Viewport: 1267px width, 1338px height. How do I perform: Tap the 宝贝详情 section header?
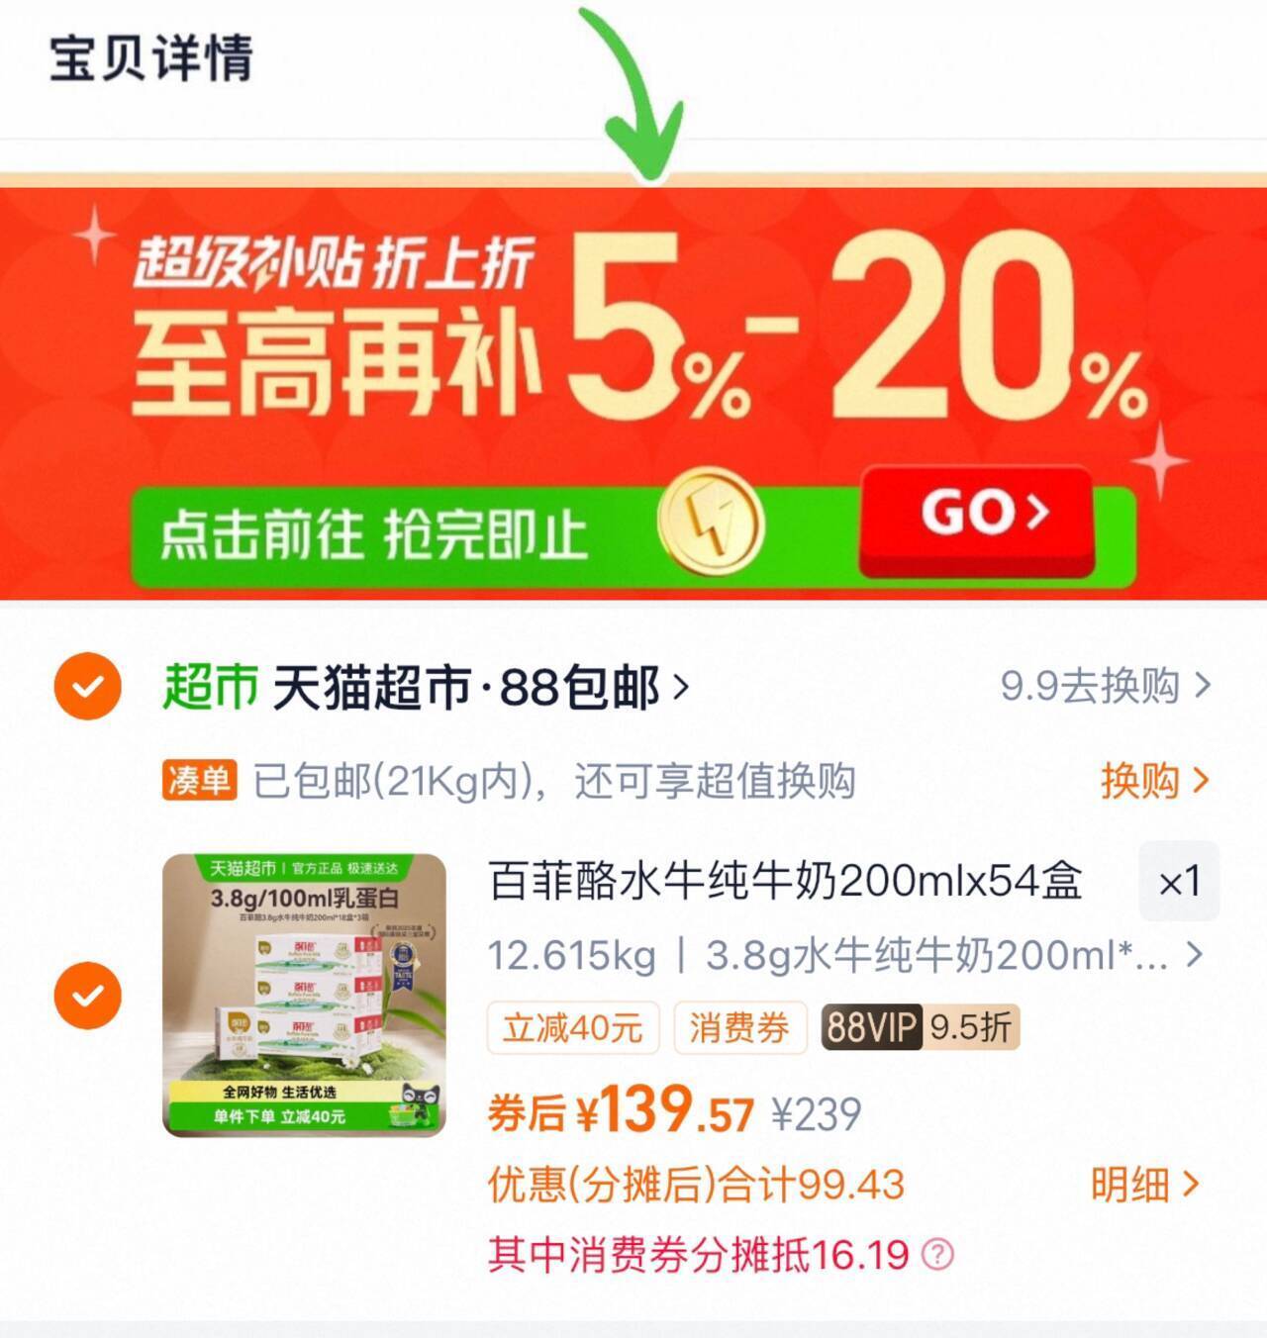point(151,58)
